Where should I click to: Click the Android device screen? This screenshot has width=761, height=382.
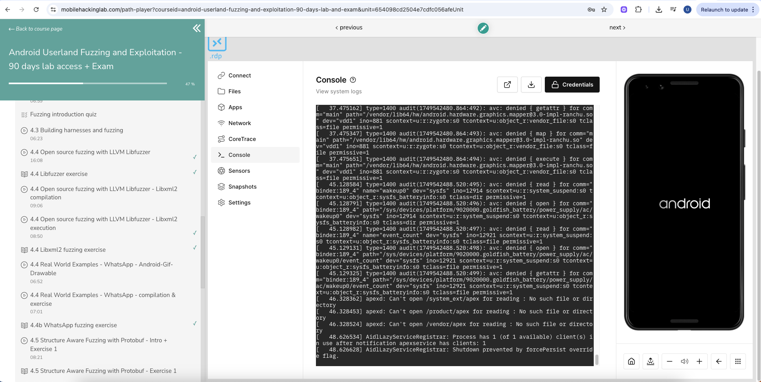[684, 202]
